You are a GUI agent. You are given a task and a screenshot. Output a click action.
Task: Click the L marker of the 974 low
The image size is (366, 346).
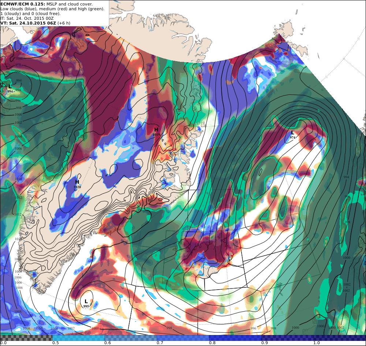coord(292,133)
